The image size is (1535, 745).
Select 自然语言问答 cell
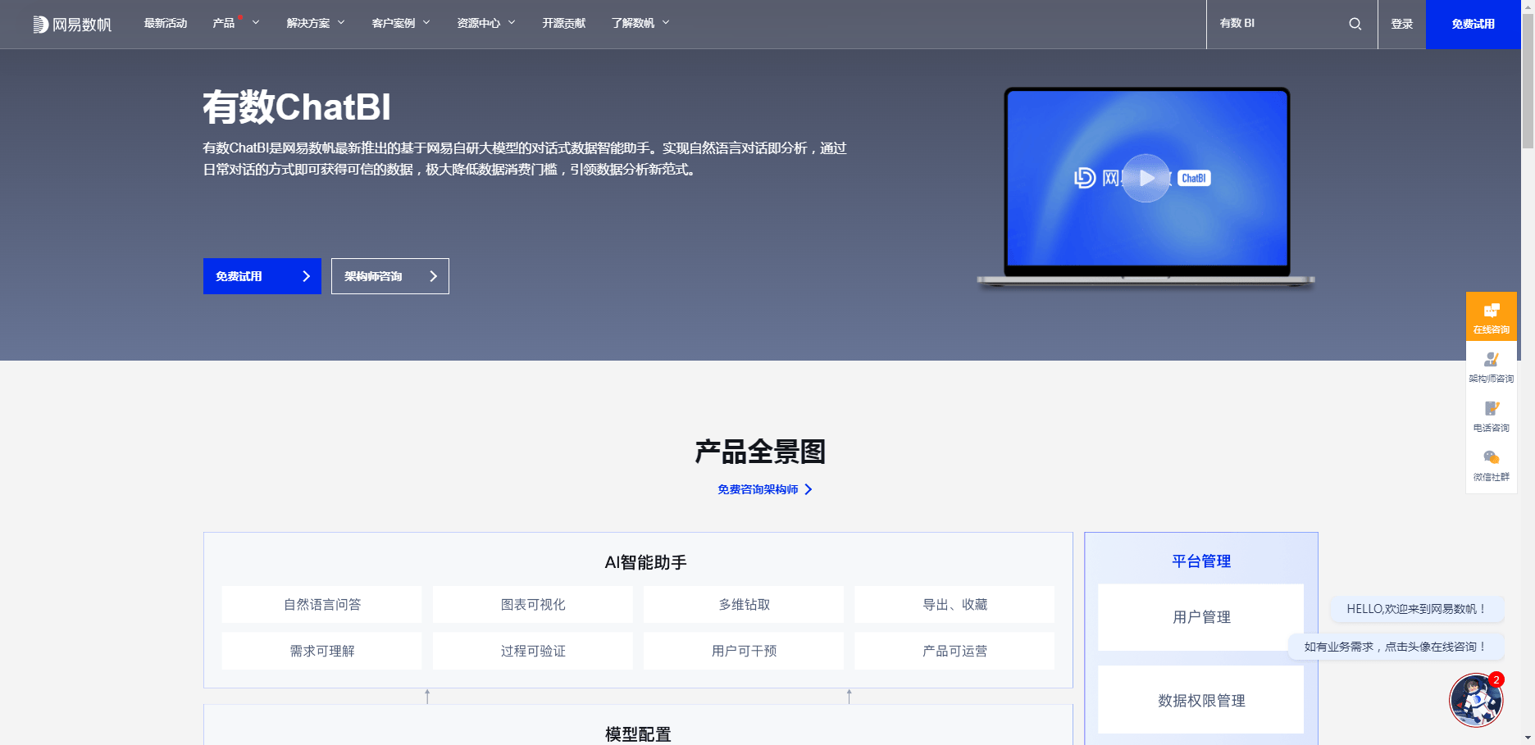[322, 604]
